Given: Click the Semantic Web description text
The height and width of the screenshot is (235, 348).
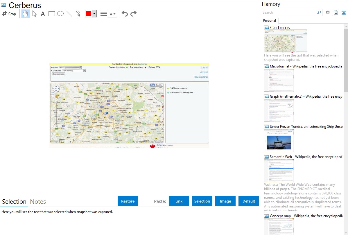Looking at the screenshot, I should pos(303,197).
